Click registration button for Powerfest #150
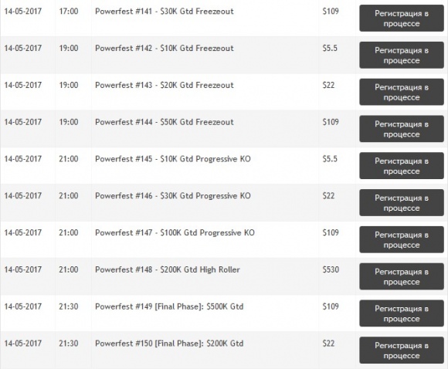 pos(402,350)
